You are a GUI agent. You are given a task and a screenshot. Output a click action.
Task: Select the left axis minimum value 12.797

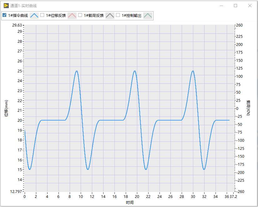coord(17,191)
